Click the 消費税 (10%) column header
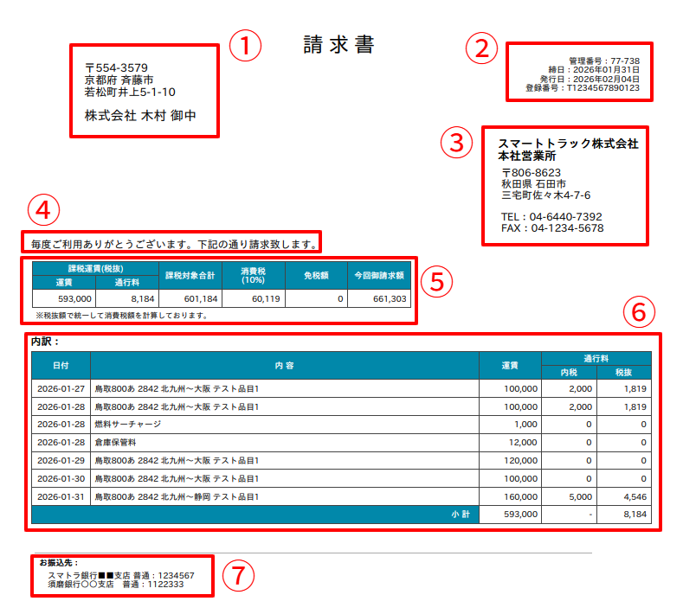Image resolution: width=683 pixels, height=614 pixels. 253,276
